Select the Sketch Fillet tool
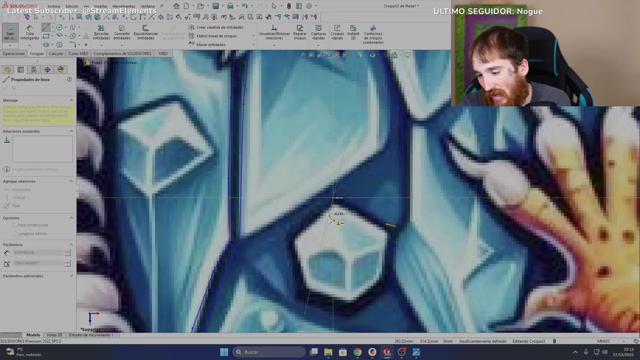Viewport: 640px width, 360px height. click(x=73, y=44)
